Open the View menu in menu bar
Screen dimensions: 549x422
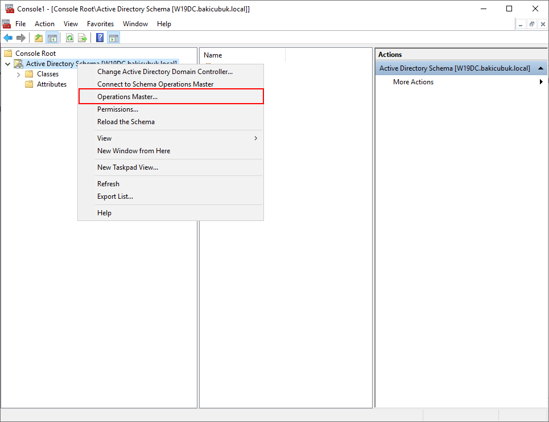click(x=71, y=24)
